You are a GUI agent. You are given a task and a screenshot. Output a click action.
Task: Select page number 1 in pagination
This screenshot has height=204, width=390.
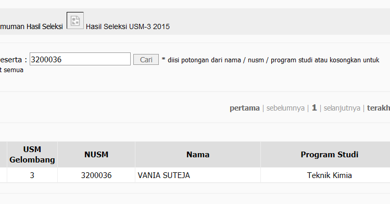tap(314, 107)
